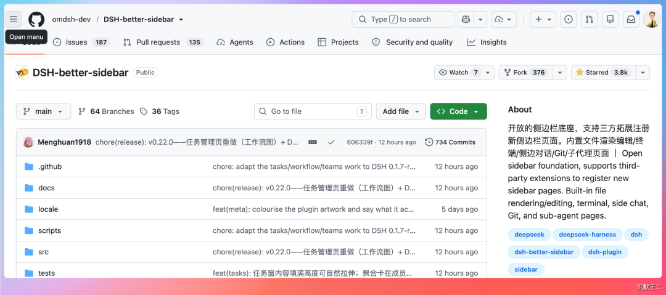Switch to the Insights tab
Viewport: 666px width, 295px height.
tap(487, 42)
